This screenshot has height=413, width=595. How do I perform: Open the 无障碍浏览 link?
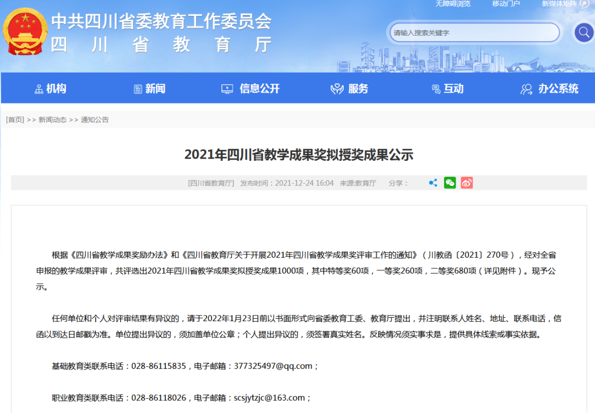453,4
